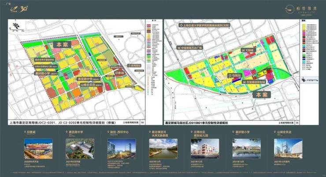Viewport: 326px width, 177px height.
Task: Click the left map title JDC2-0201
Action: tap(63, 123)
